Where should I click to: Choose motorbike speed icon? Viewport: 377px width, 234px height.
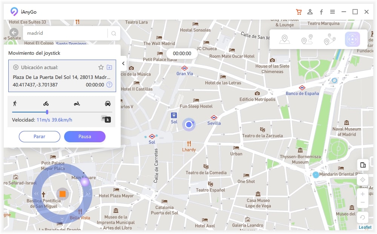pyautogui.click(x=77, y=103)
